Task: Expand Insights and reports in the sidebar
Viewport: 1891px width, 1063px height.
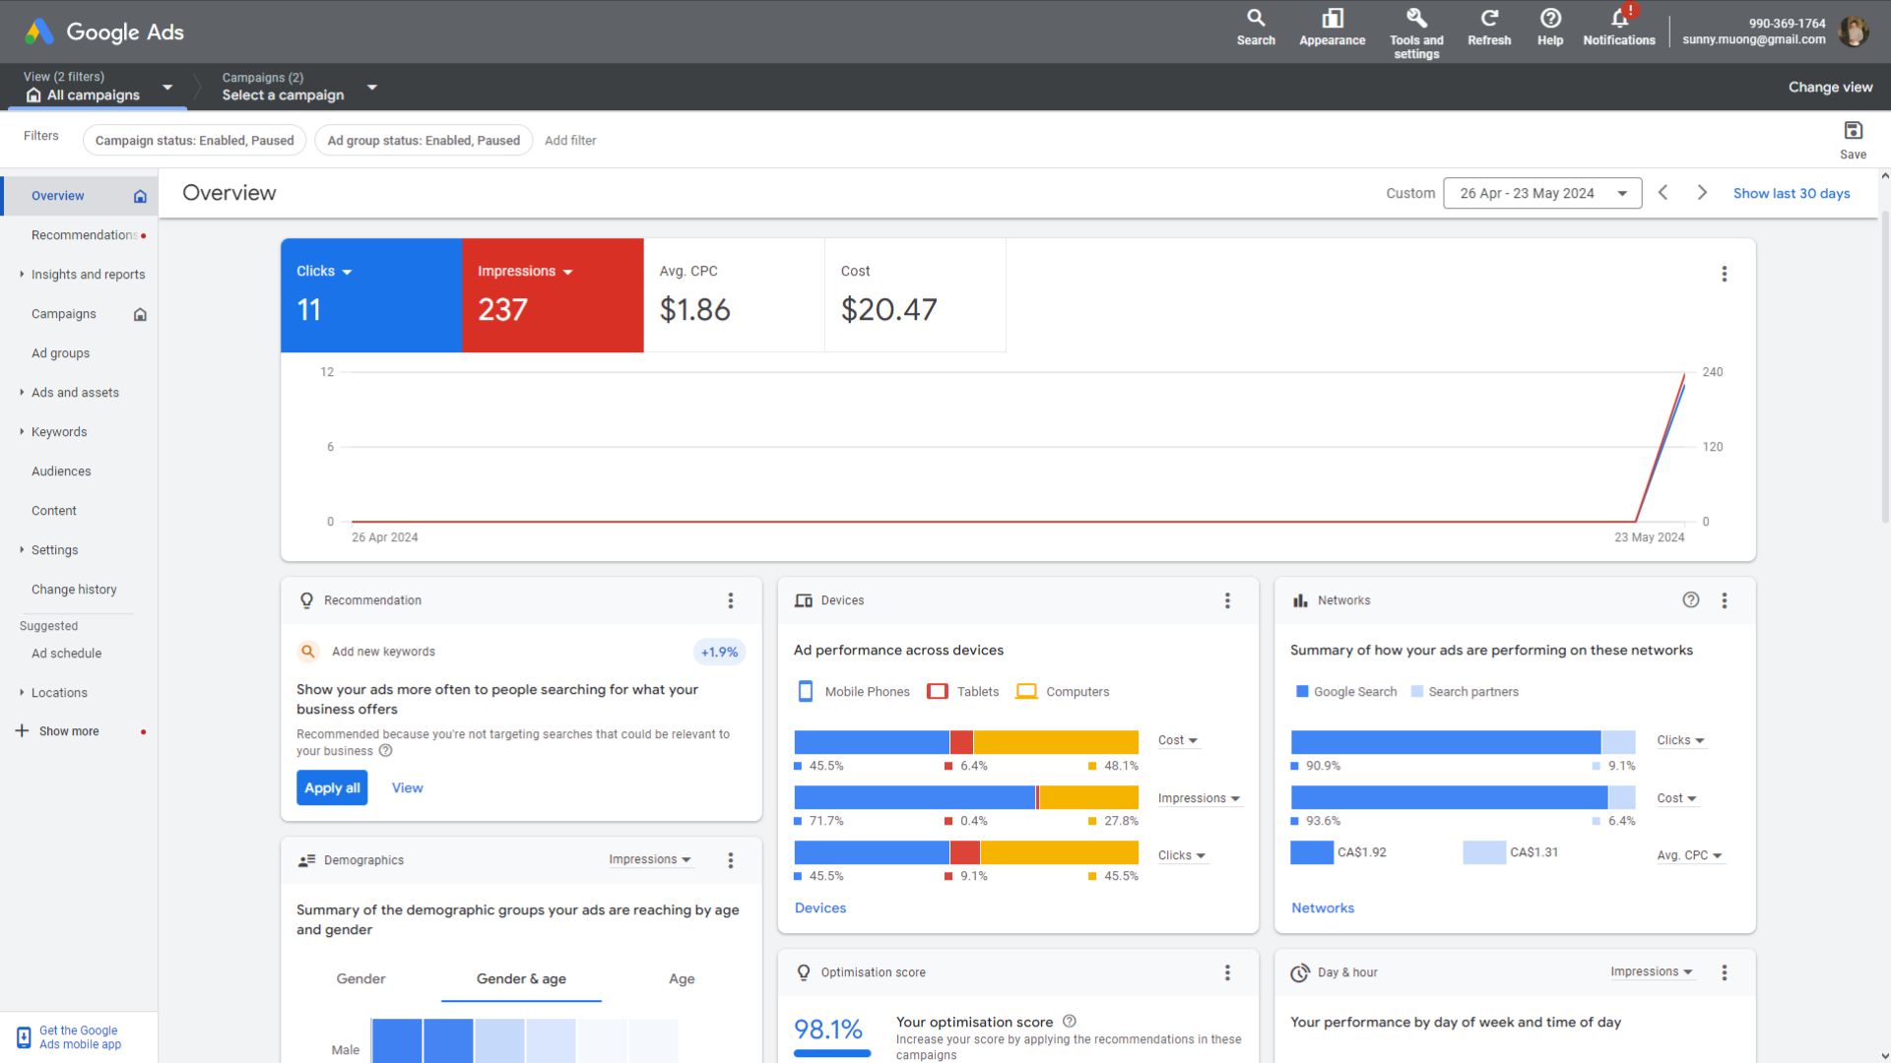Action: (x=88, y=275)
